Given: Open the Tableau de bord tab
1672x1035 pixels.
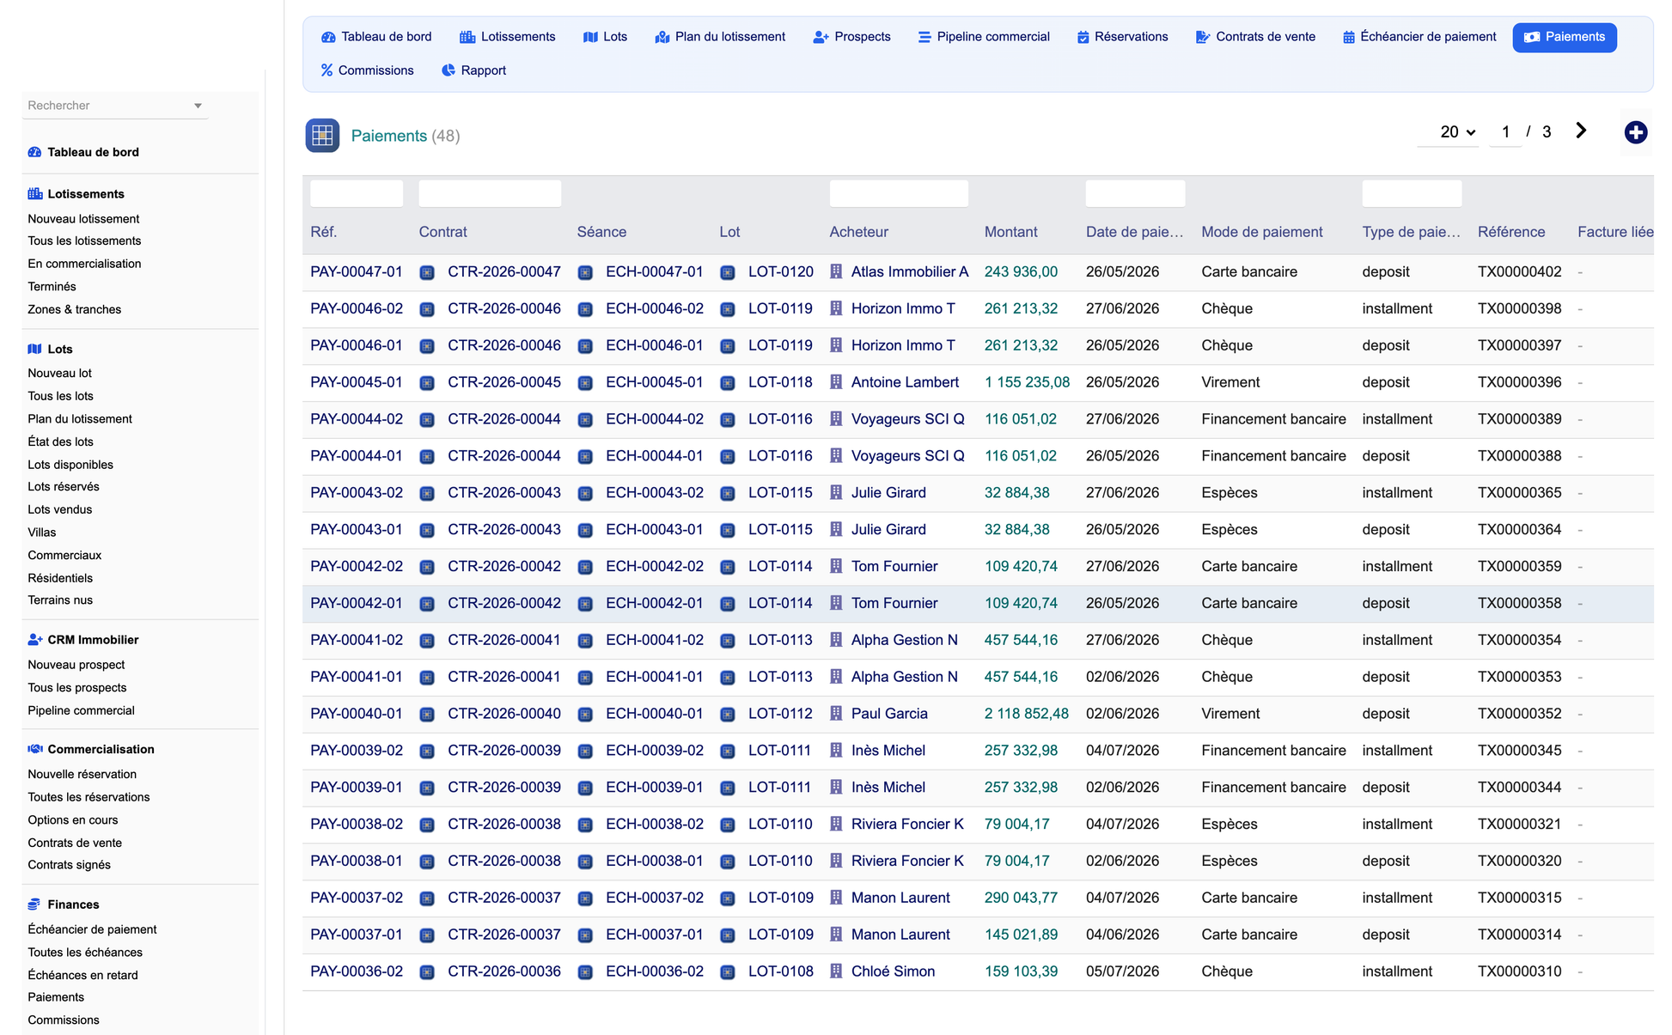Looking at the screenshot, I should coord(376,37).
